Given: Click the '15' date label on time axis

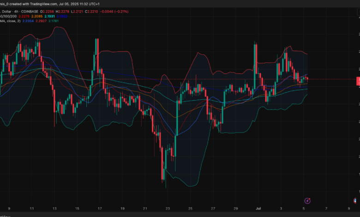Looking at the screenshot, I should coord(77,209).
